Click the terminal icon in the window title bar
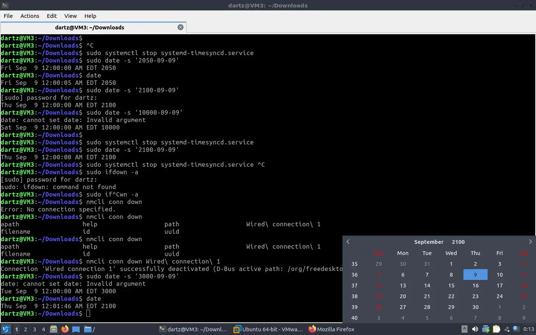536x335 pixels. coord(5,5)
